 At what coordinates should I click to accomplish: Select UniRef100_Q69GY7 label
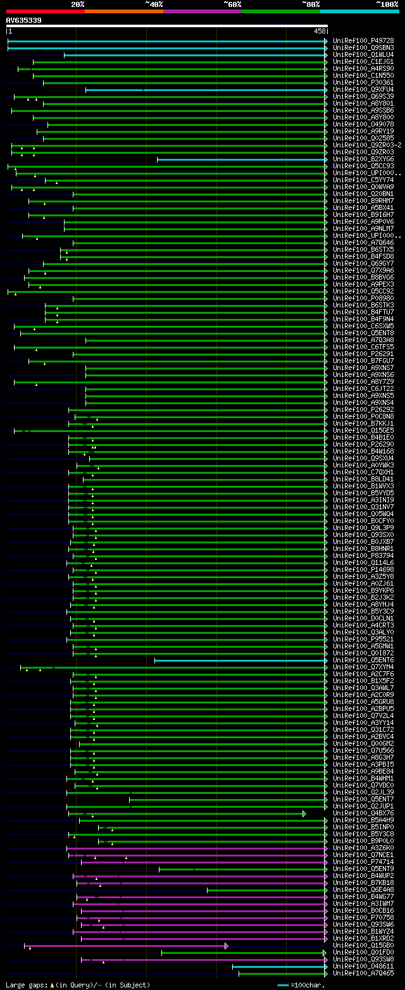pos(363,263)
